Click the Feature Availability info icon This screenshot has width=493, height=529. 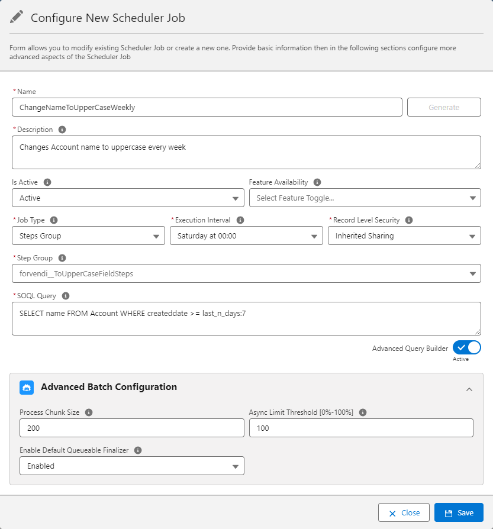(x=317, y=182)
